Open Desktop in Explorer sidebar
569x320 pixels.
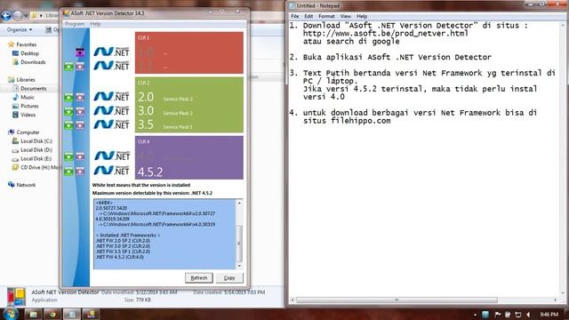[x=29, y=53]
